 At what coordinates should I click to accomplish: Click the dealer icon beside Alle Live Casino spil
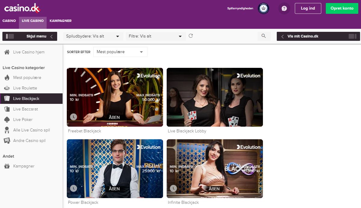(7, 130)
